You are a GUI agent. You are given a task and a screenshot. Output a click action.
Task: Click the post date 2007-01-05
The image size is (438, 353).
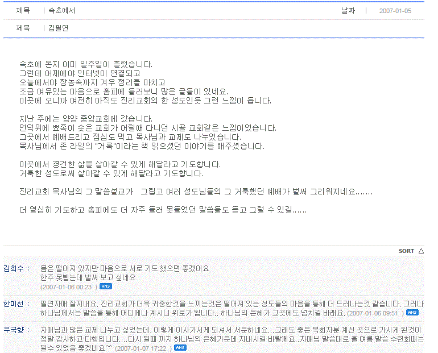pyautogui.click(x=395, y=11)
